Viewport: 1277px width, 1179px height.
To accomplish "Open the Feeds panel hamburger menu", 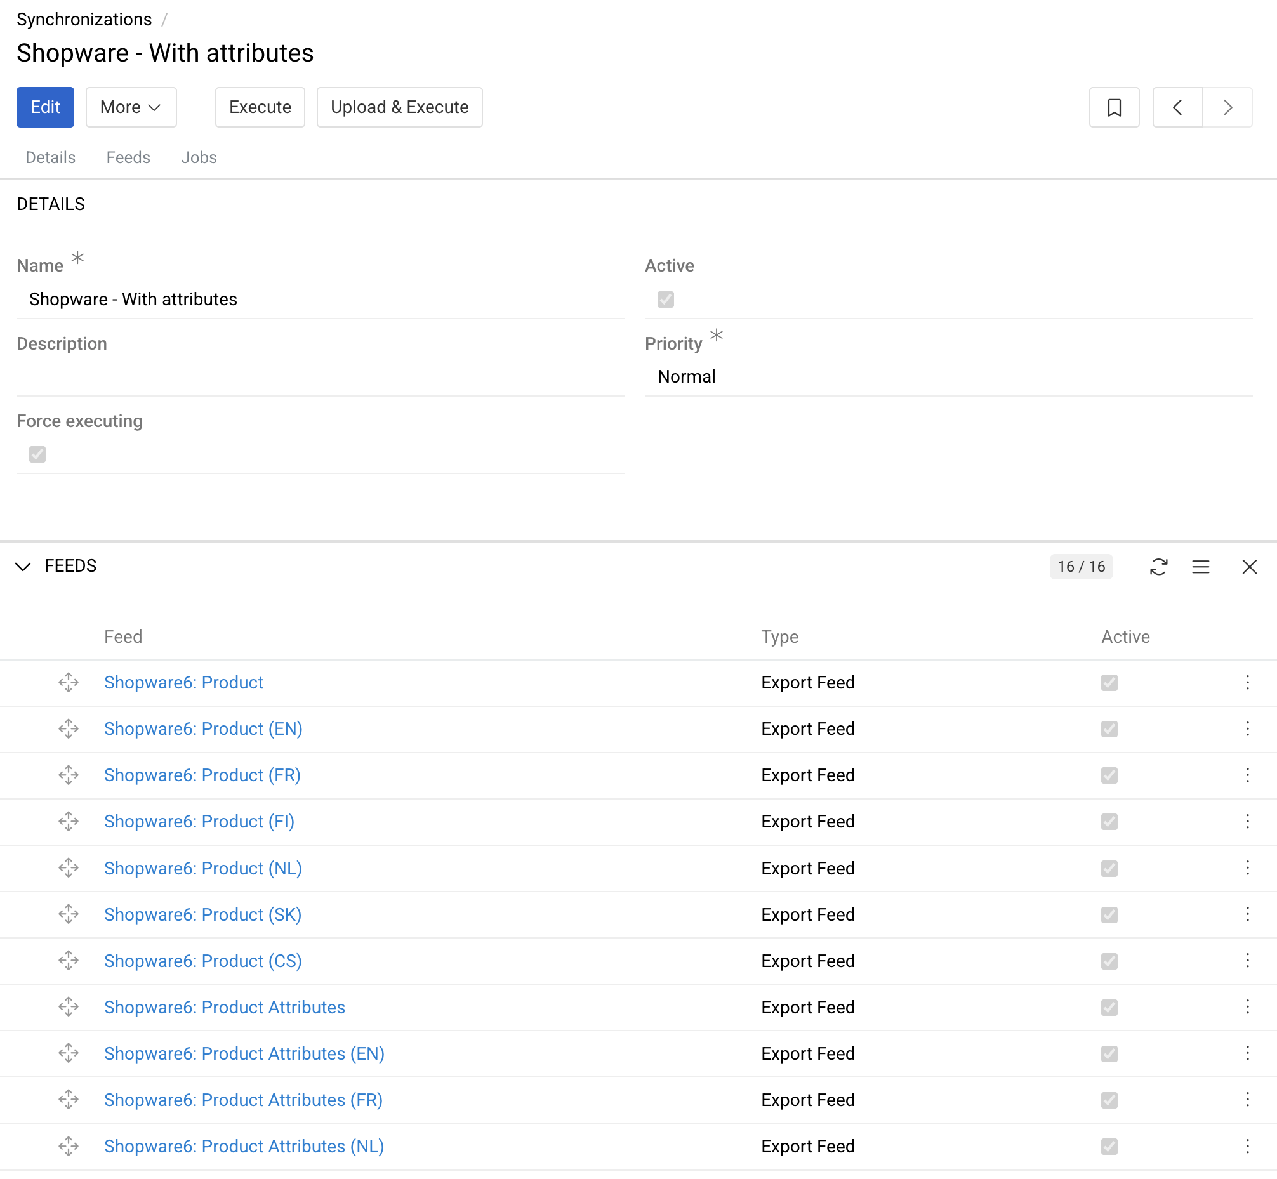I will (x=1200, y=567).
